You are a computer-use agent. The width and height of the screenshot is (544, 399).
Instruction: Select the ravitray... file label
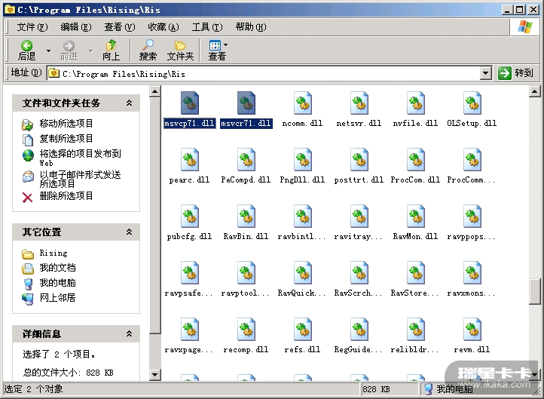(x=359, y=237)
